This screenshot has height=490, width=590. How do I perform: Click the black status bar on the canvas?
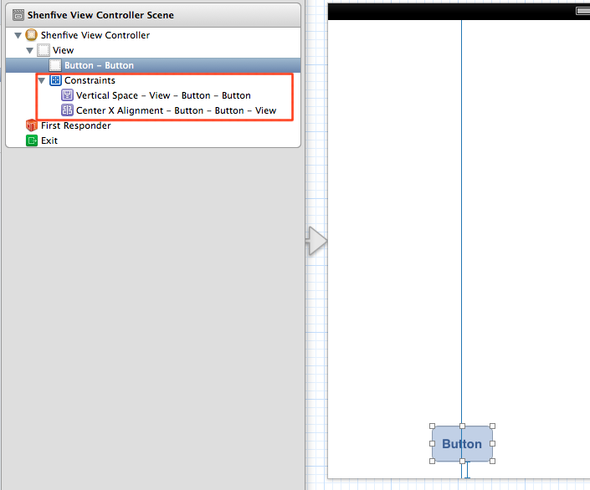tap(459, 12)
